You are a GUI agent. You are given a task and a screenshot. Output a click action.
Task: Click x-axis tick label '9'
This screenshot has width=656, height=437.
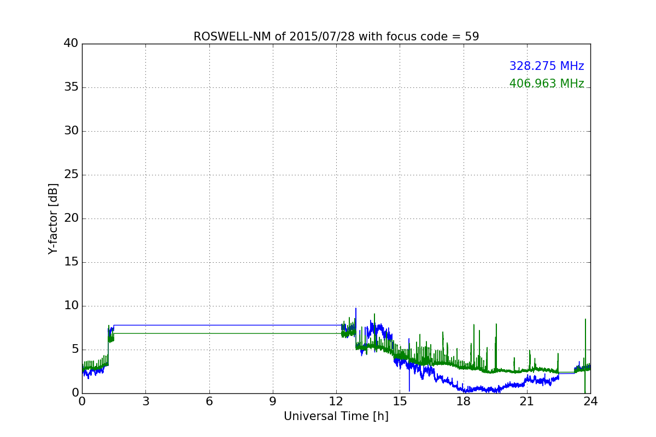[x=273, y=401]
